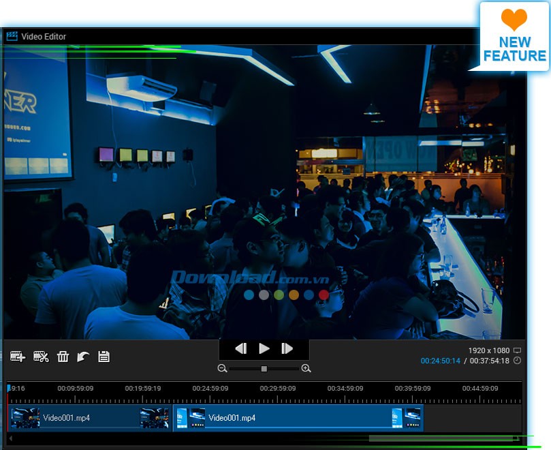Step forward one frame in the preview
Viewport: 551px width, 450px height.
[x=287, y=348]
